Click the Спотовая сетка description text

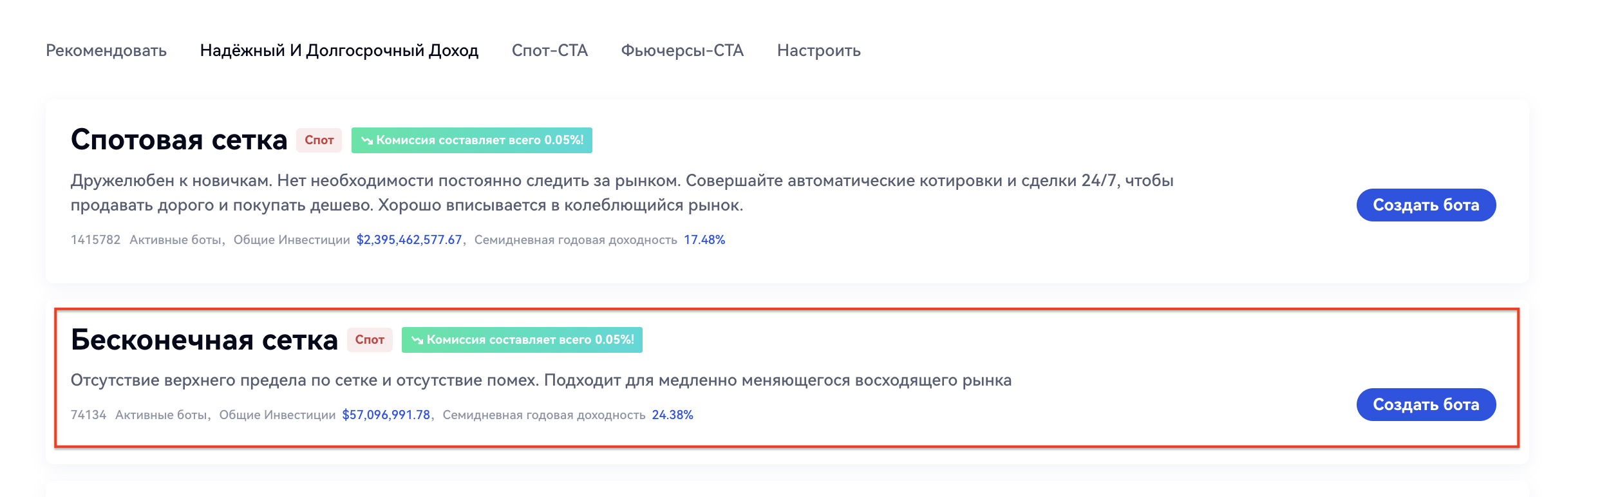pos(621,192)
